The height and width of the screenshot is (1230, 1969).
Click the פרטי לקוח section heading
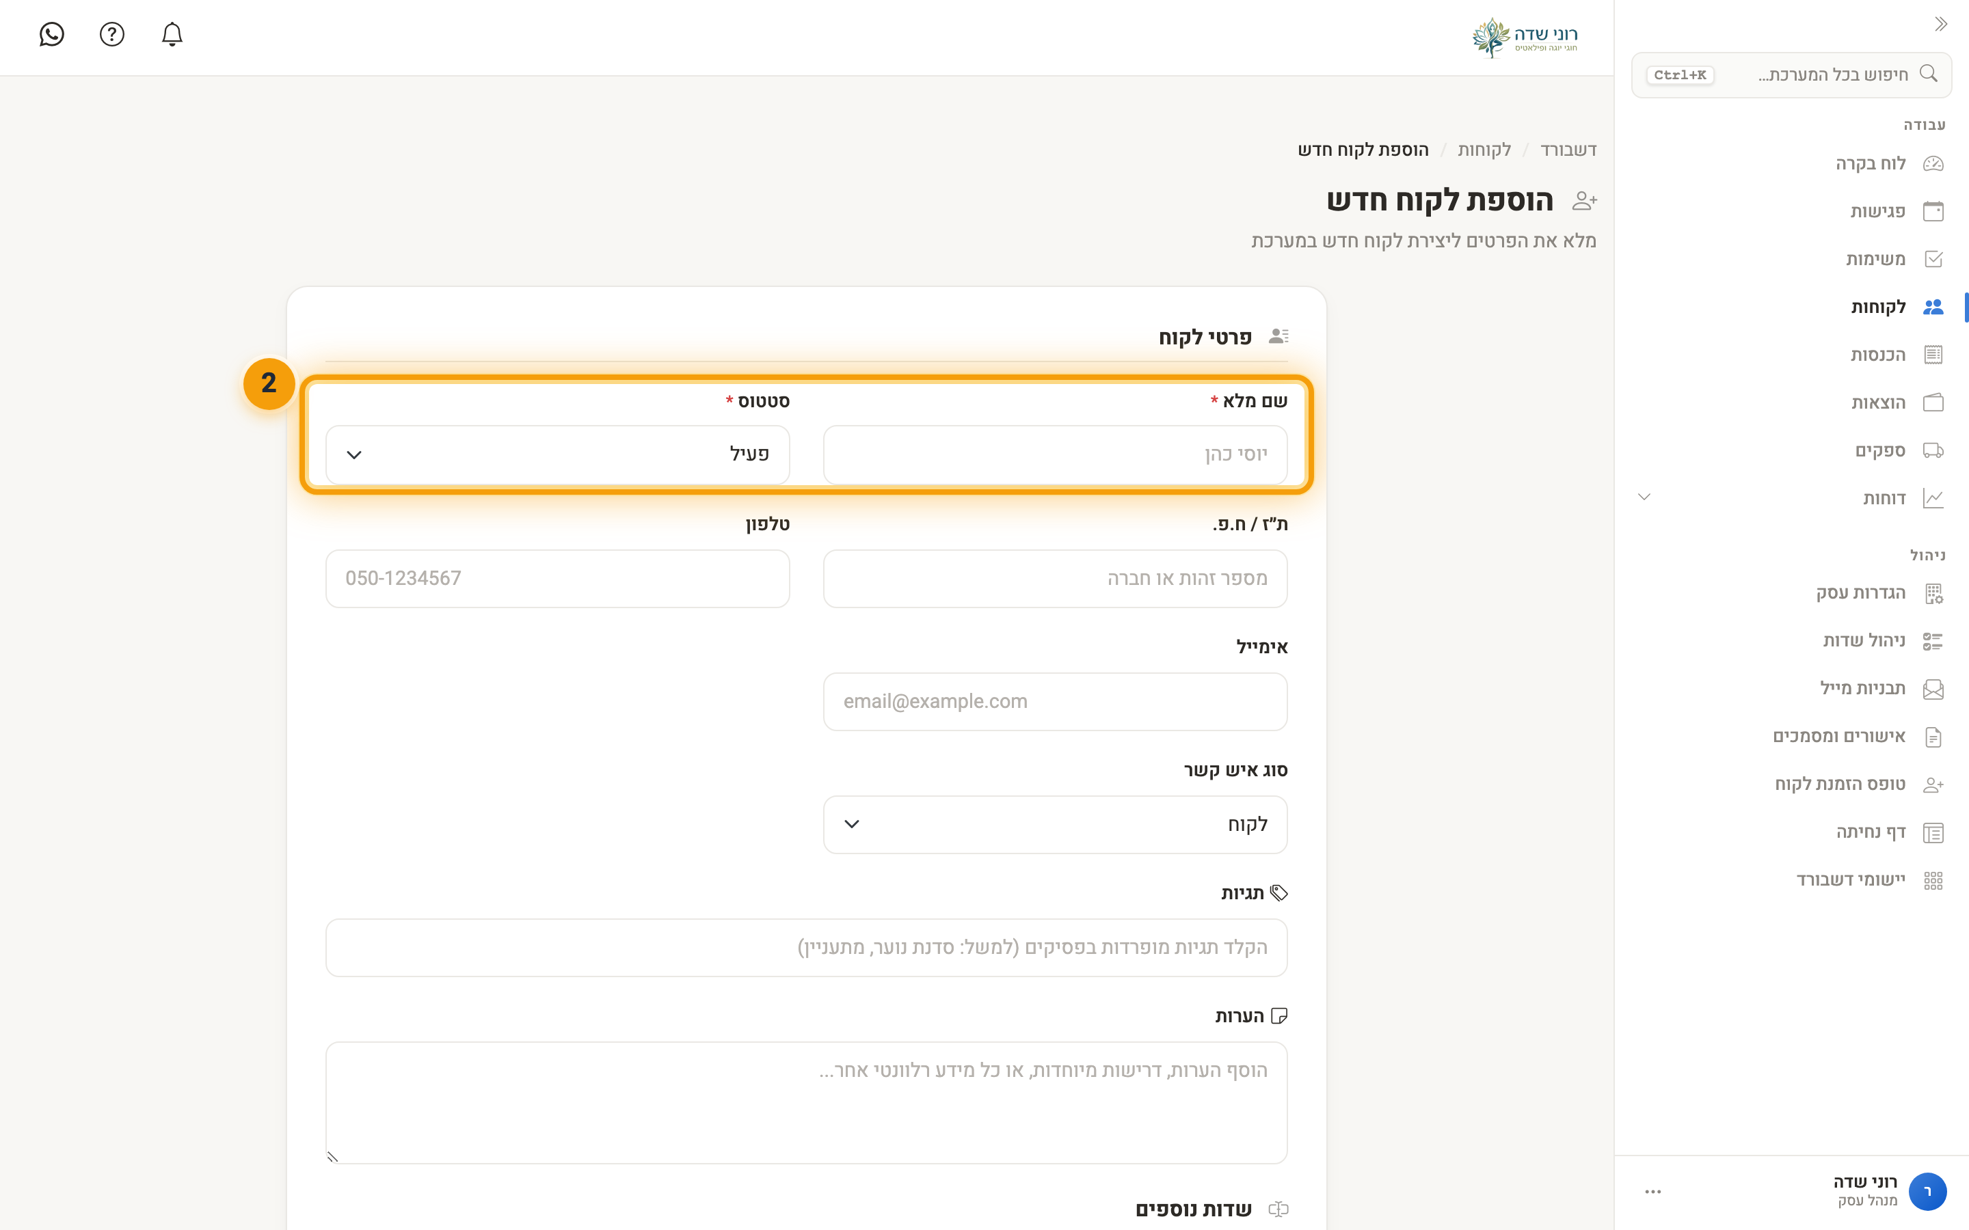[x=1205, y=337]
